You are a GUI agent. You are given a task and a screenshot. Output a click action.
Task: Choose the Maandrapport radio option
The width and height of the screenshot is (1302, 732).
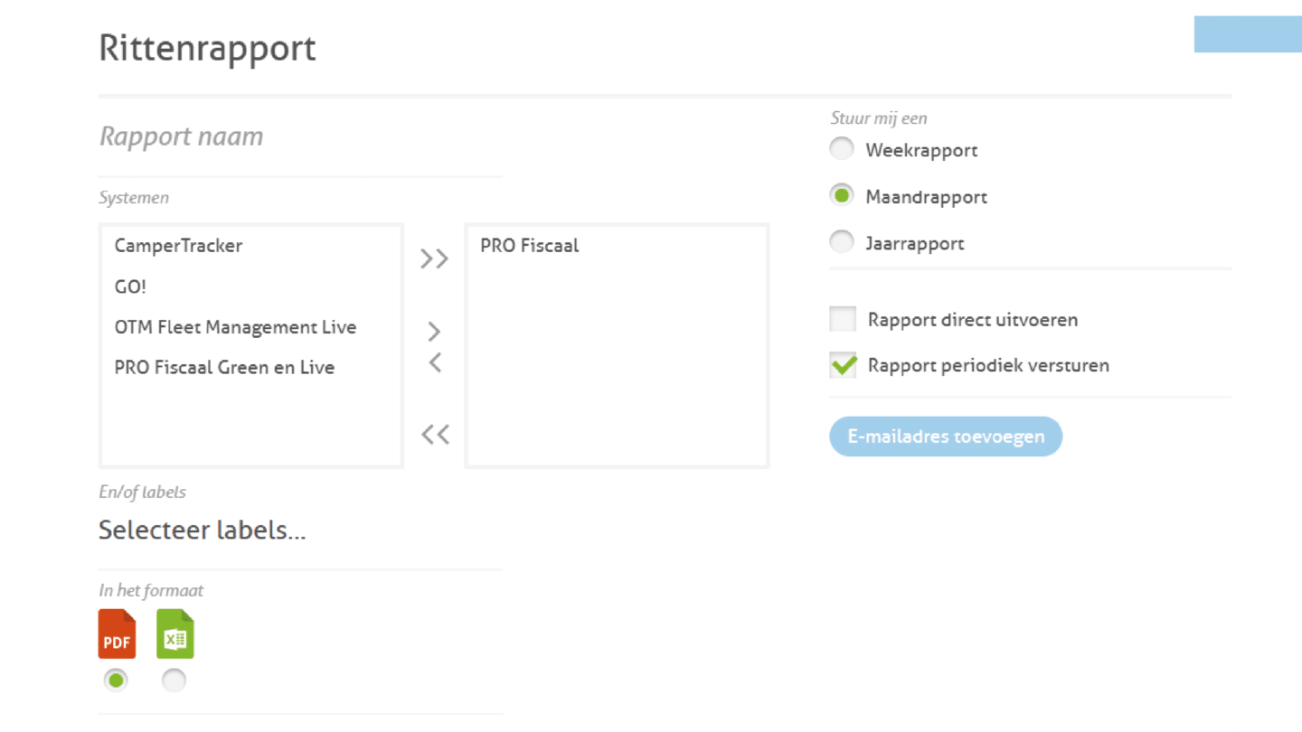click(842, 195)
